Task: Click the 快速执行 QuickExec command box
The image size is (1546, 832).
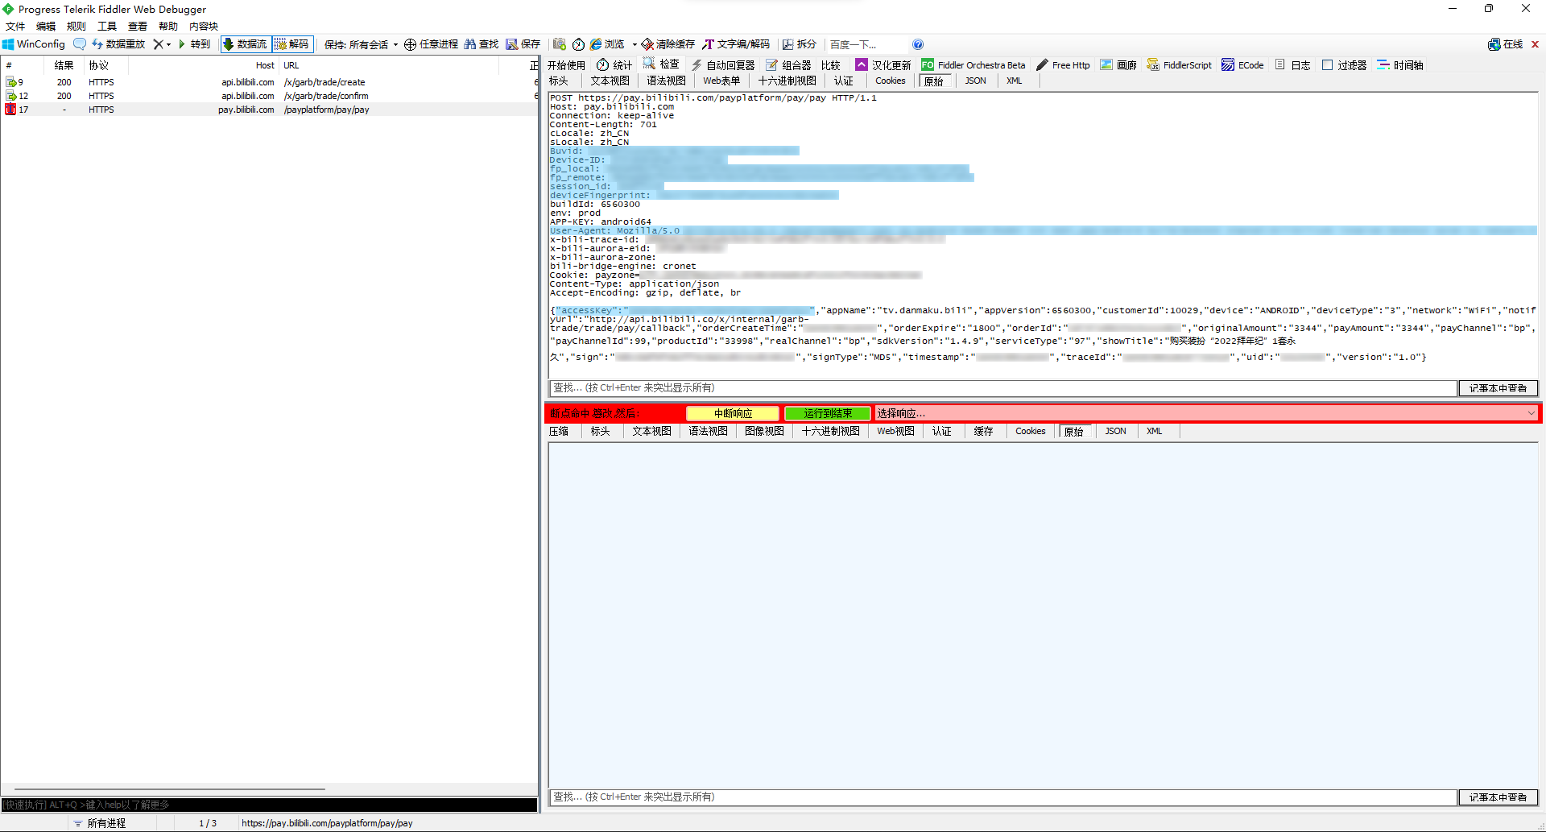Action: [x=269, y=805]
